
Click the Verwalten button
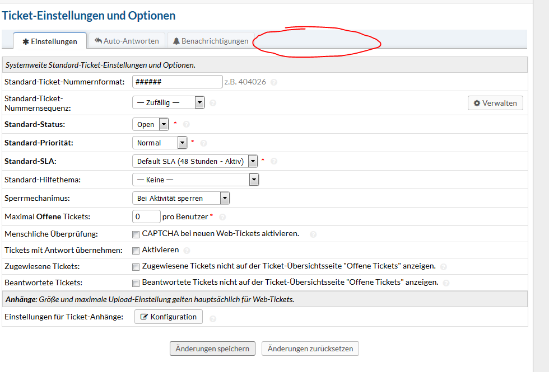tap(495, 103)
